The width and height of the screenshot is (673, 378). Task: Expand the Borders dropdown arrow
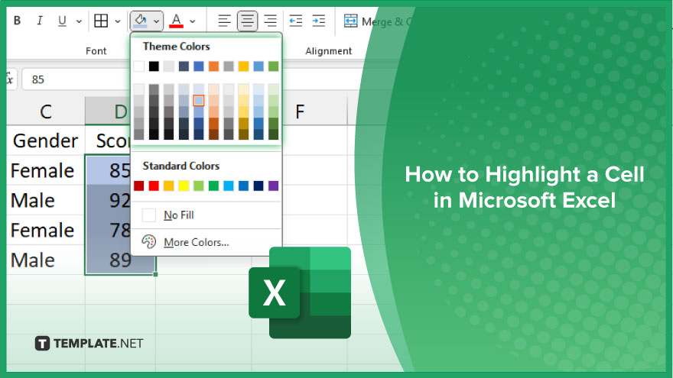tap(118, 21)
